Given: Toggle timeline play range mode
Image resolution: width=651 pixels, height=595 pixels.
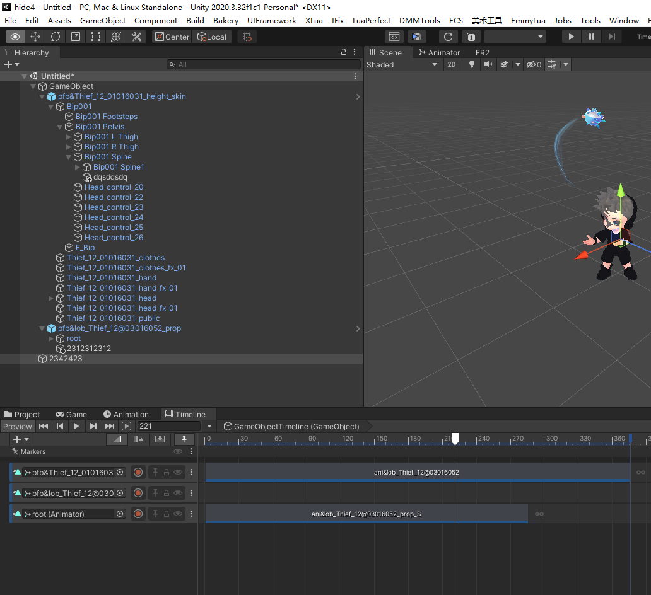Looking at the screenshot, I should coord(126,426).
